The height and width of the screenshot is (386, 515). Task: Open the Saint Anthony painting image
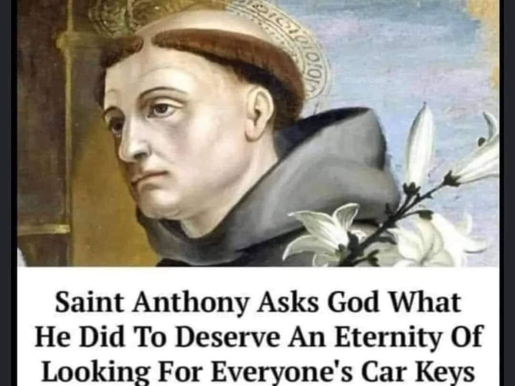pos(258,133)
